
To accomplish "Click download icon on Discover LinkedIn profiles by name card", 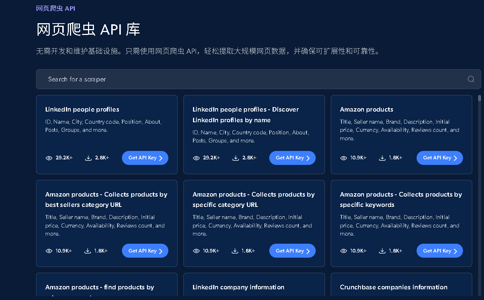I will click(236, 158).
